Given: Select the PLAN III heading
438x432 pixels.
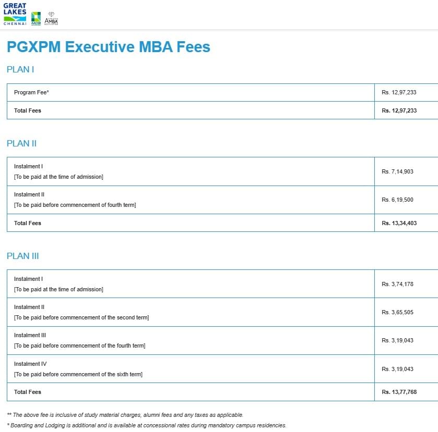Looking at the screenshot, I should point(22,256).
